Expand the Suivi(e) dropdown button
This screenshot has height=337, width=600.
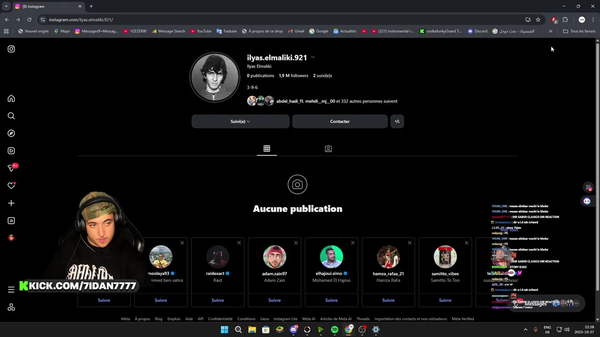pyautogui.click(x=240, y=121)
